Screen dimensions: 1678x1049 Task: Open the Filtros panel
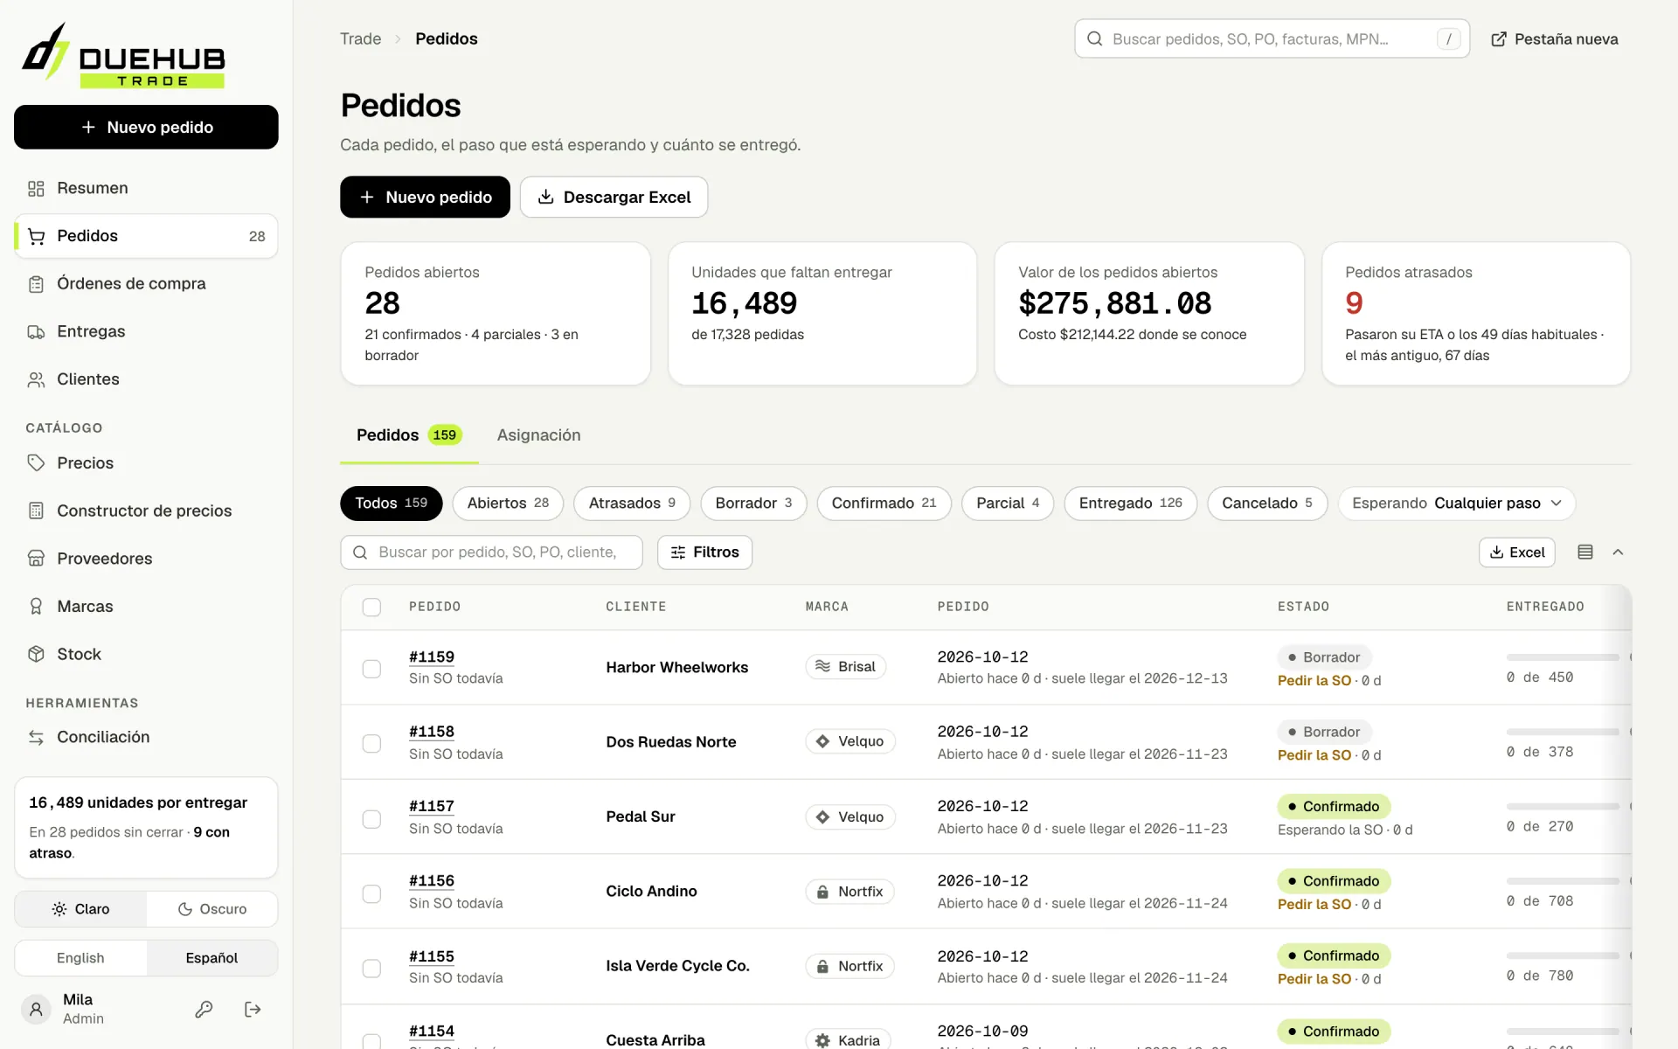click(704, 552)
